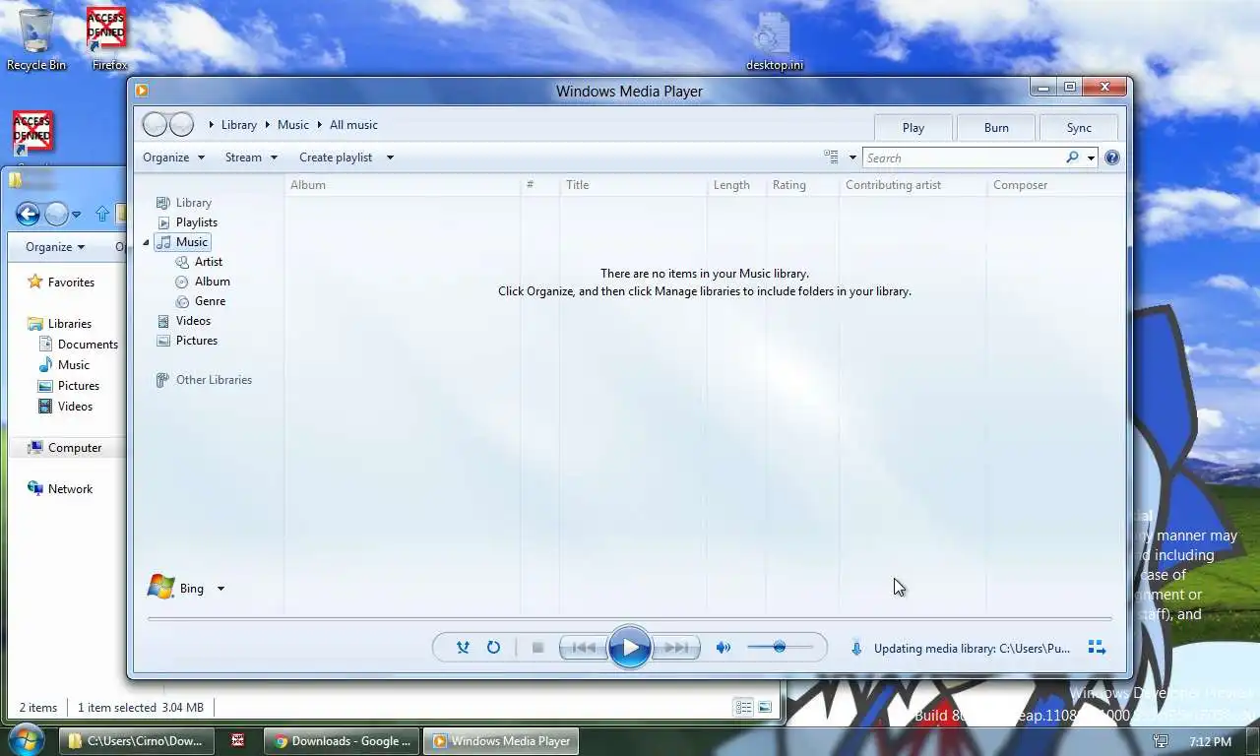The width and height of the screenshot is (1260, 756).
Task: Select Music in the breadcrumb
Action: pos(293,125)
